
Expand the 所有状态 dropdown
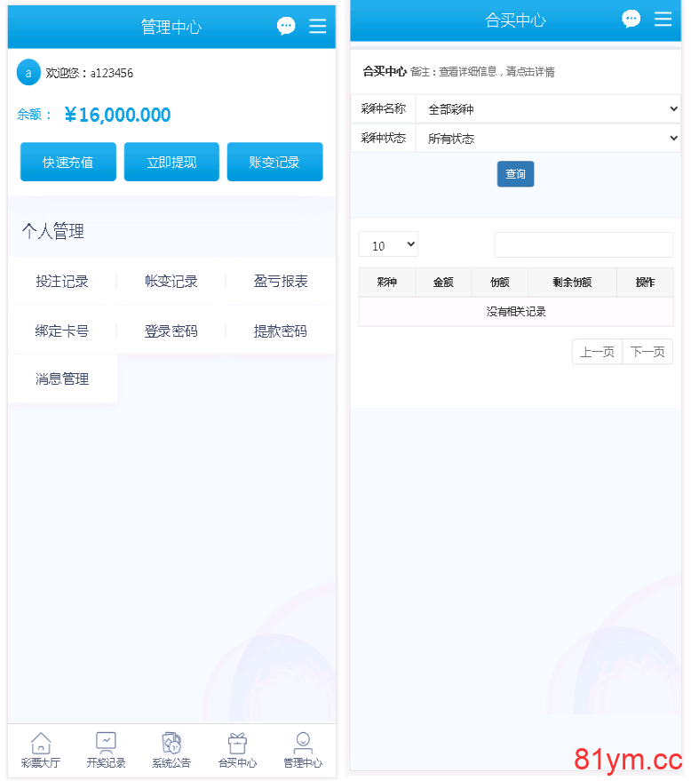click(548, 139)
